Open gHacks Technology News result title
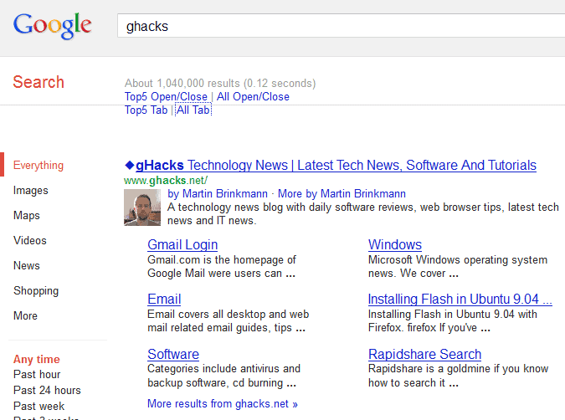Screen dimensions: 565x420 click(x=336, y=165)
